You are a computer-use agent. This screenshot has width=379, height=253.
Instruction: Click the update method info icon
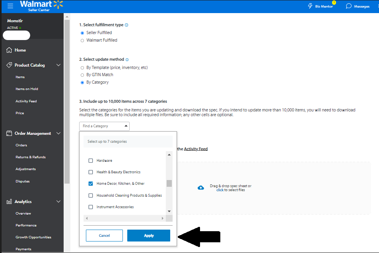pyautogui.click(x=127, y=59)
